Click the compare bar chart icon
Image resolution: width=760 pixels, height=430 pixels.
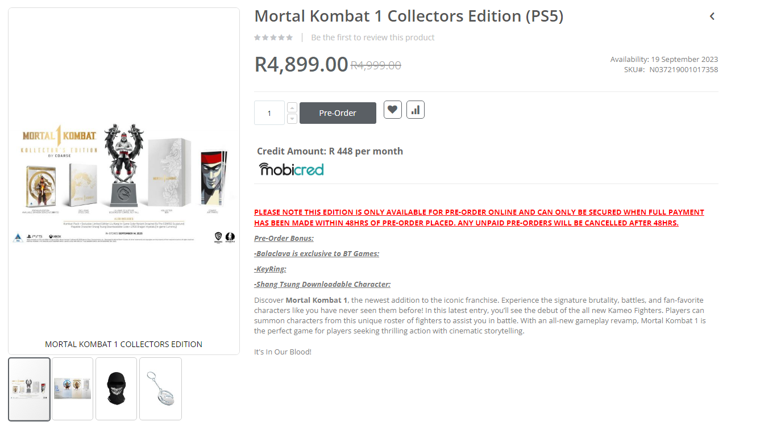[x=416, y=110]
